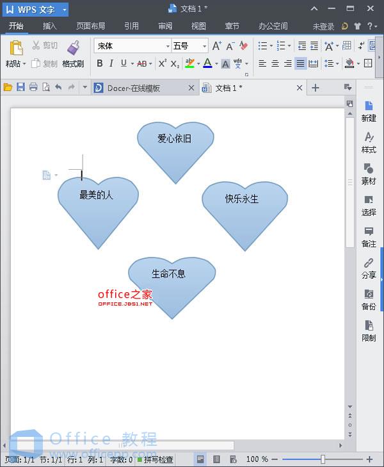Apply character shading A icon
384x467 pixels.
tap(226, 63)
